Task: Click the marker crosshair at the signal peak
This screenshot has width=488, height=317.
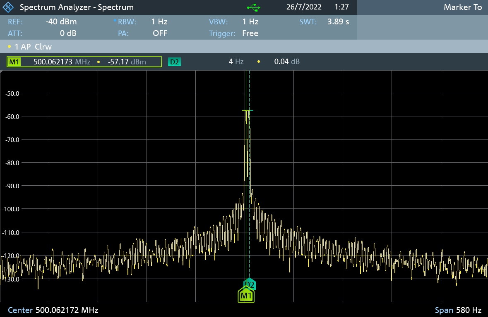Action: click(x=247, y=111)
